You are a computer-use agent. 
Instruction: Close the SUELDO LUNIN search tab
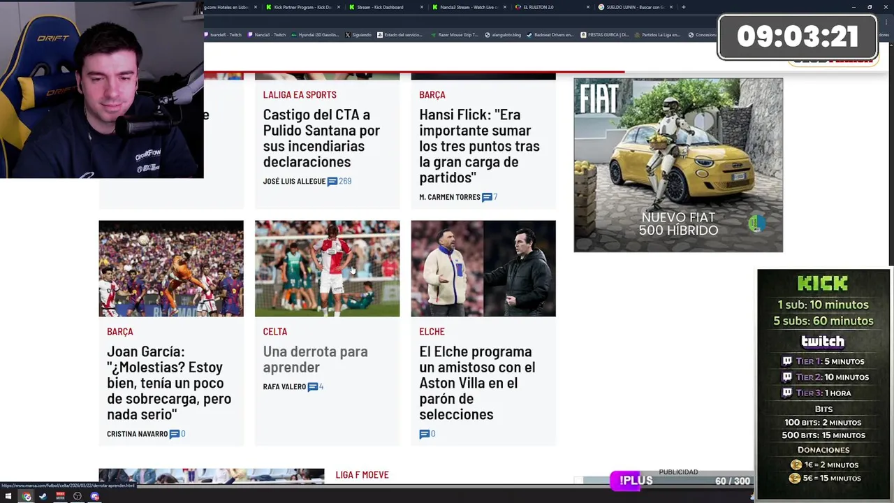pyautogui.click(x=671, y=7)
